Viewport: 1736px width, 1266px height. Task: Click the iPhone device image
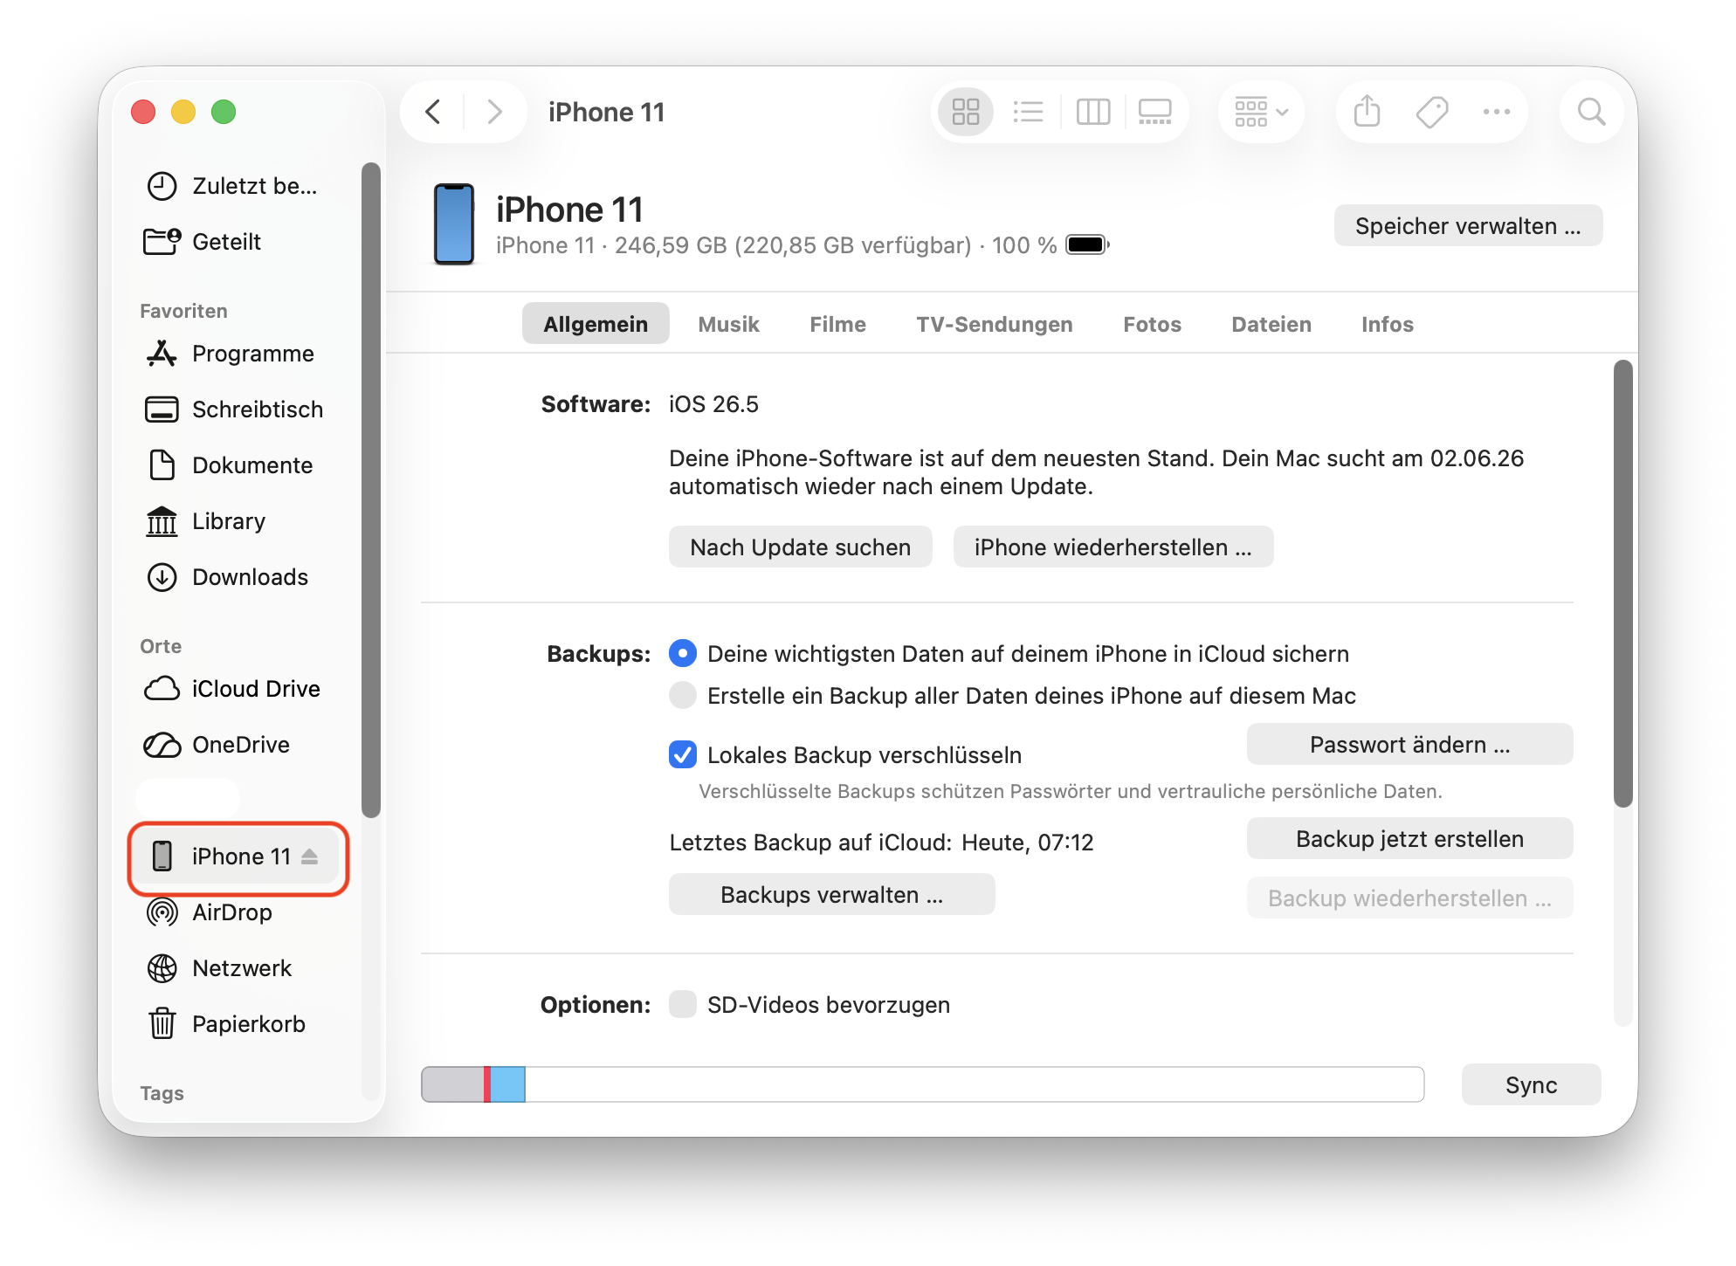454,224
